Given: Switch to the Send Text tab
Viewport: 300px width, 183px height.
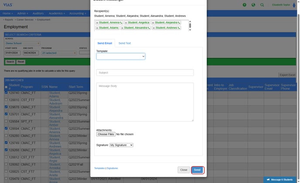Looking at the screenshot, I should [x=124, y=43].
